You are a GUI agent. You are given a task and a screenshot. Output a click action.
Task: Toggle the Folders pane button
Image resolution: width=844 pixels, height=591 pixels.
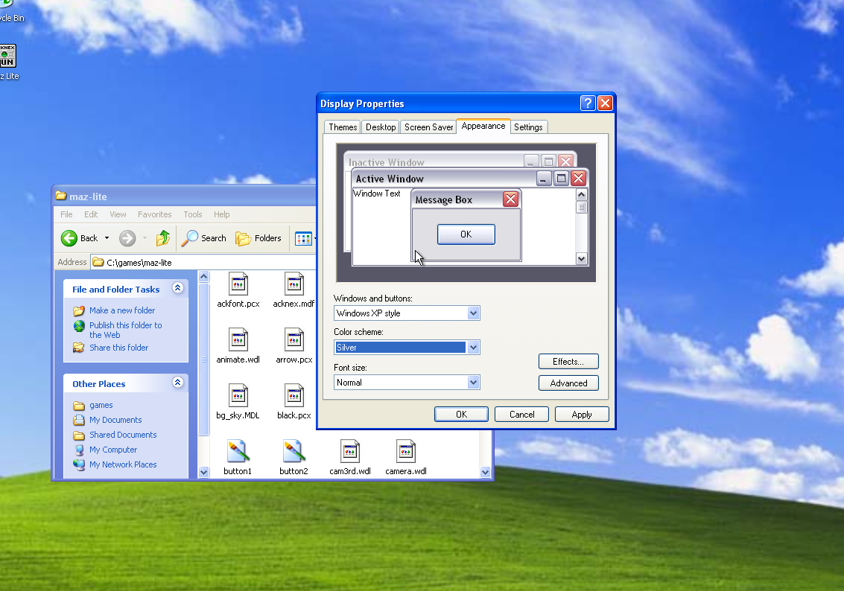click(258, 238)
